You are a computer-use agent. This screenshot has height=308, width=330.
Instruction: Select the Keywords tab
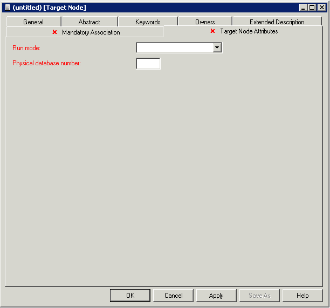point(148,22)
